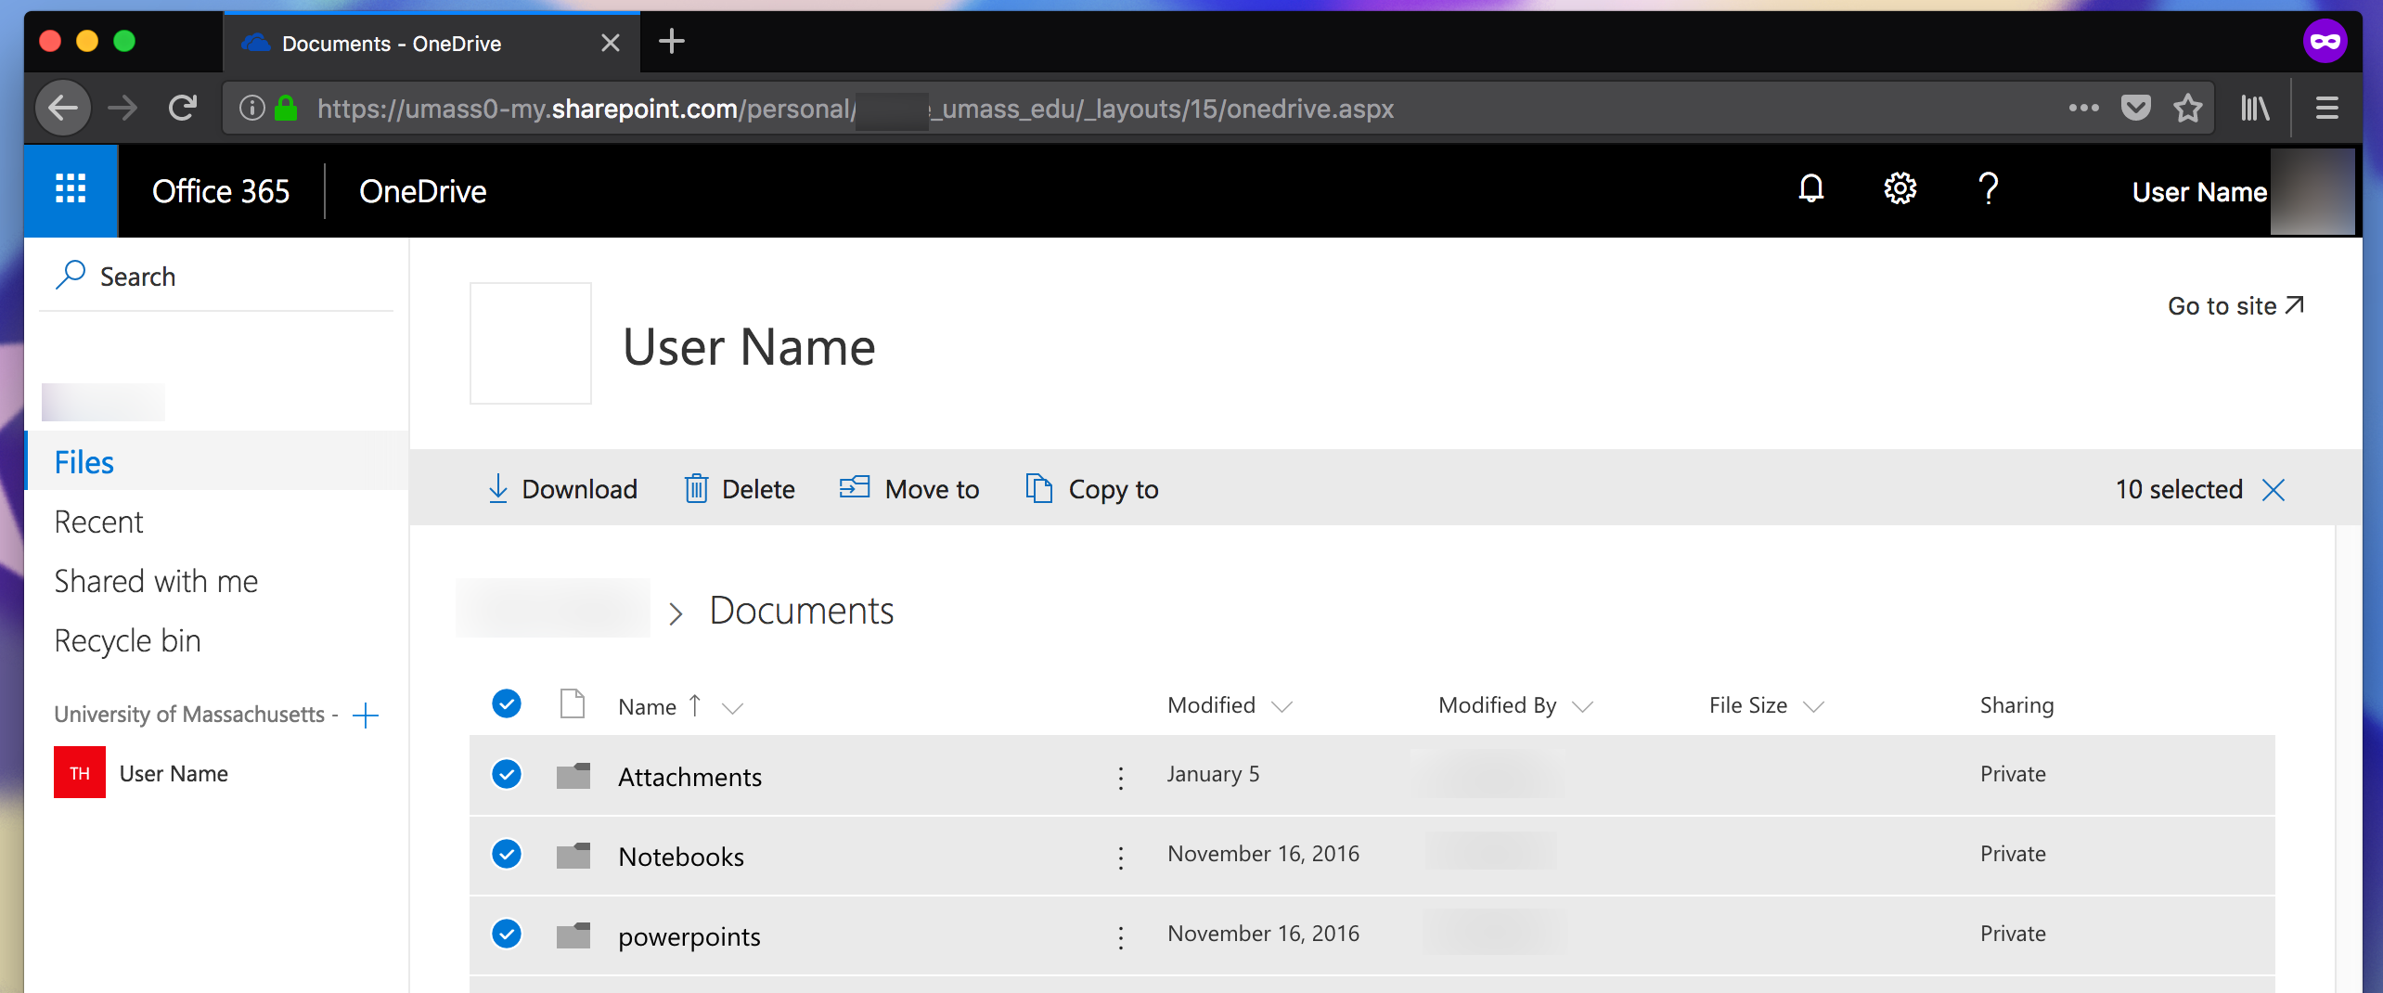
Task: Expand the Modified column dropdown
Action: pos(1282,707)
